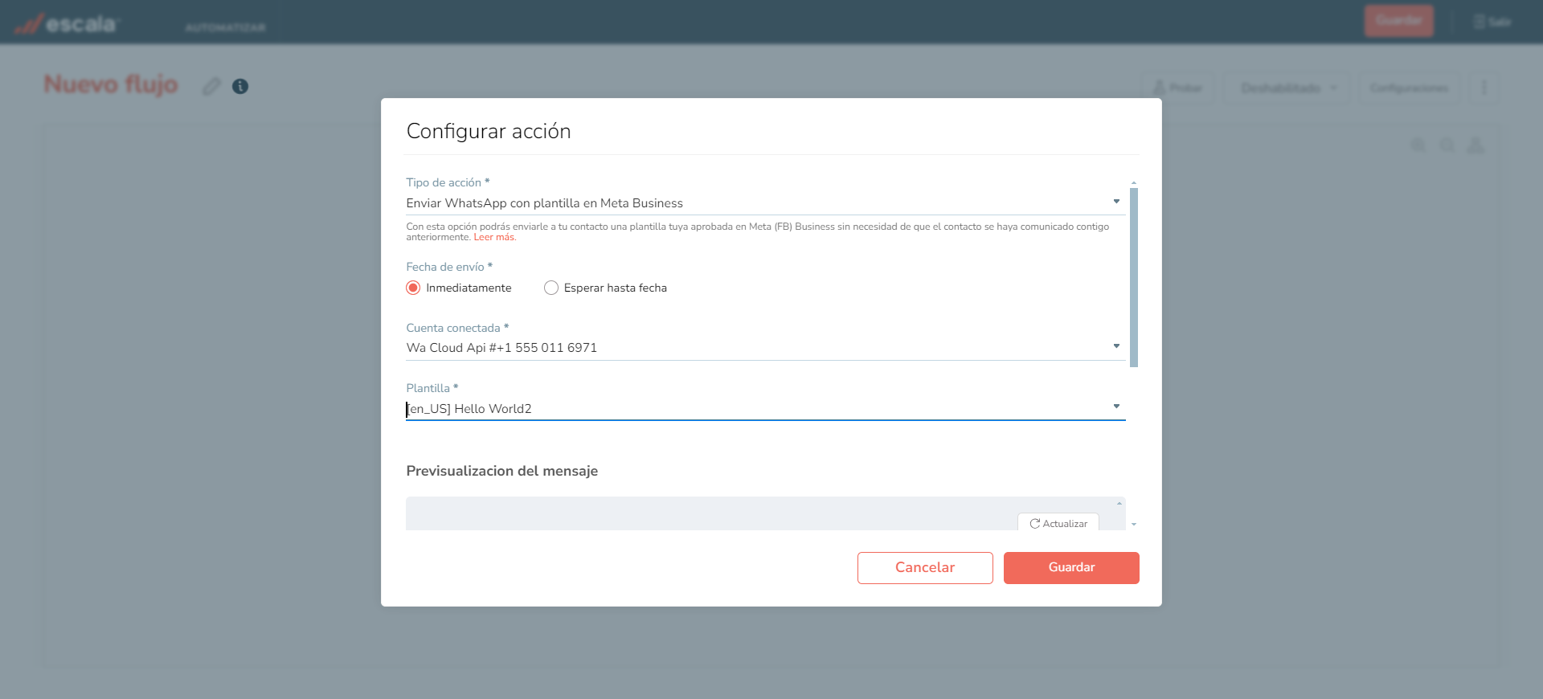Screen dimensions: 1543x699
Task: Open the Tipo de acción dropdown arrow
Action: pyautogui.click(x=1116, y=202)
